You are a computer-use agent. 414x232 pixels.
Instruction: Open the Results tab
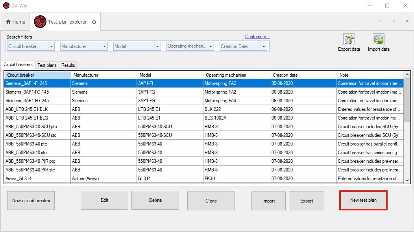tap(68, 65)
